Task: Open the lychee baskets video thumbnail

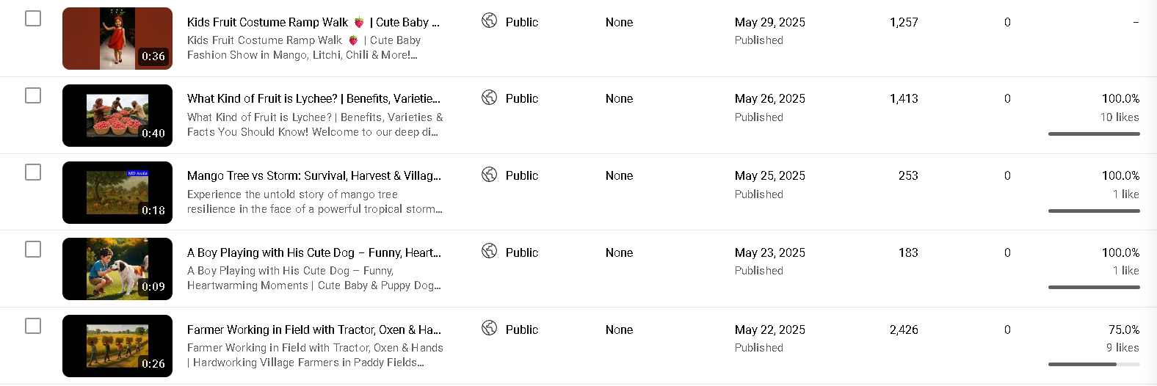Action: [117, 116]
